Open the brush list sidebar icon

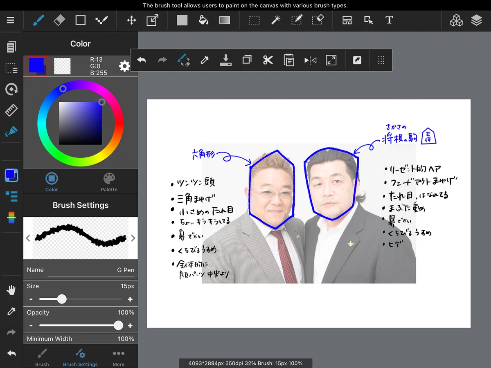11,196
